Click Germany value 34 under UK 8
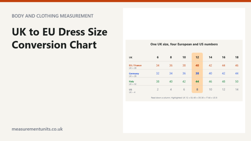 (x=171, y=73)
